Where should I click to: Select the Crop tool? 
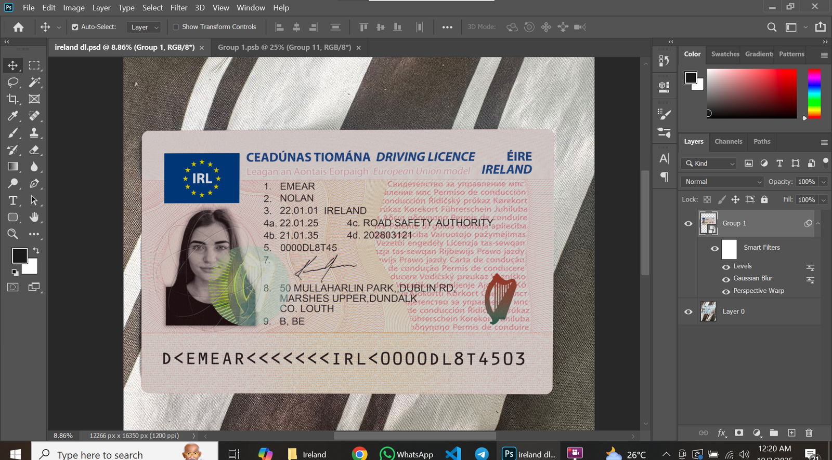(13, 99)
